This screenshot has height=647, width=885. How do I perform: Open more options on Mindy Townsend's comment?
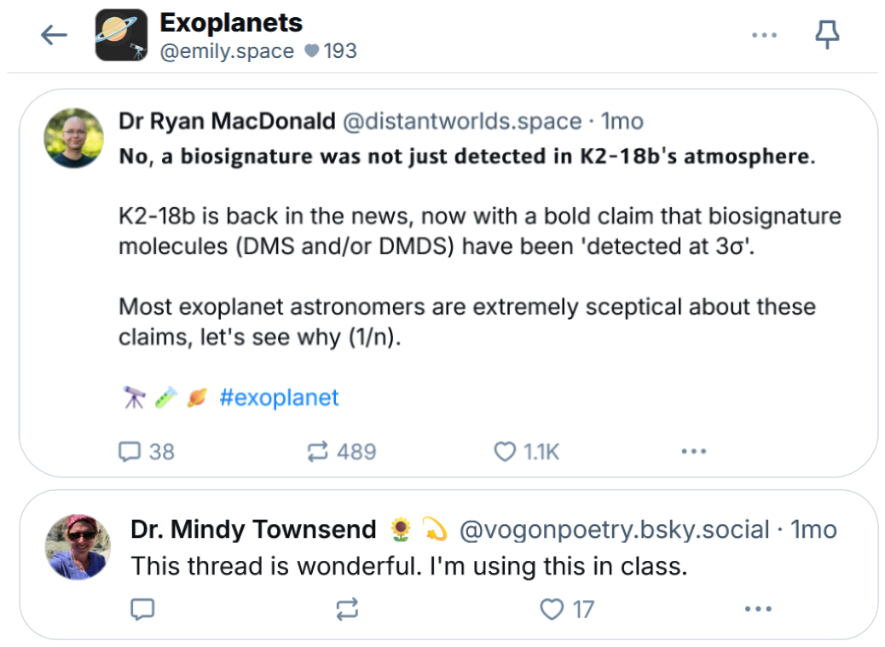758,609
